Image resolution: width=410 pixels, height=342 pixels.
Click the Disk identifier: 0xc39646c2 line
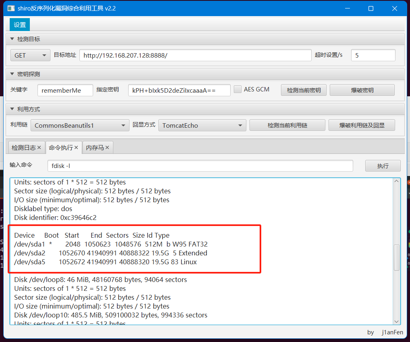coord(55,218)
